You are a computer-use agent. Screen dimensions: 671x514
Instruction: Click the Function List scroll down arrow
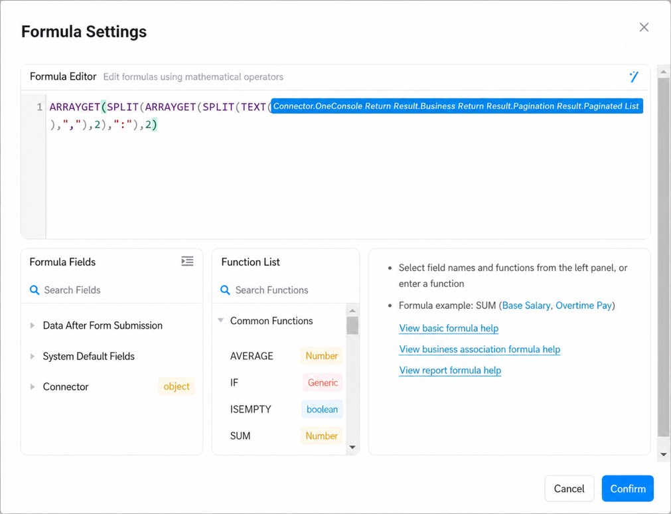pyautogui.click(x=352, y=447)
